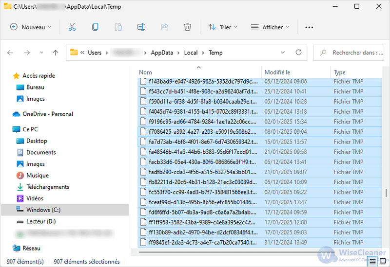Switch to large icons view in status bar

click(x=383, y=261)
